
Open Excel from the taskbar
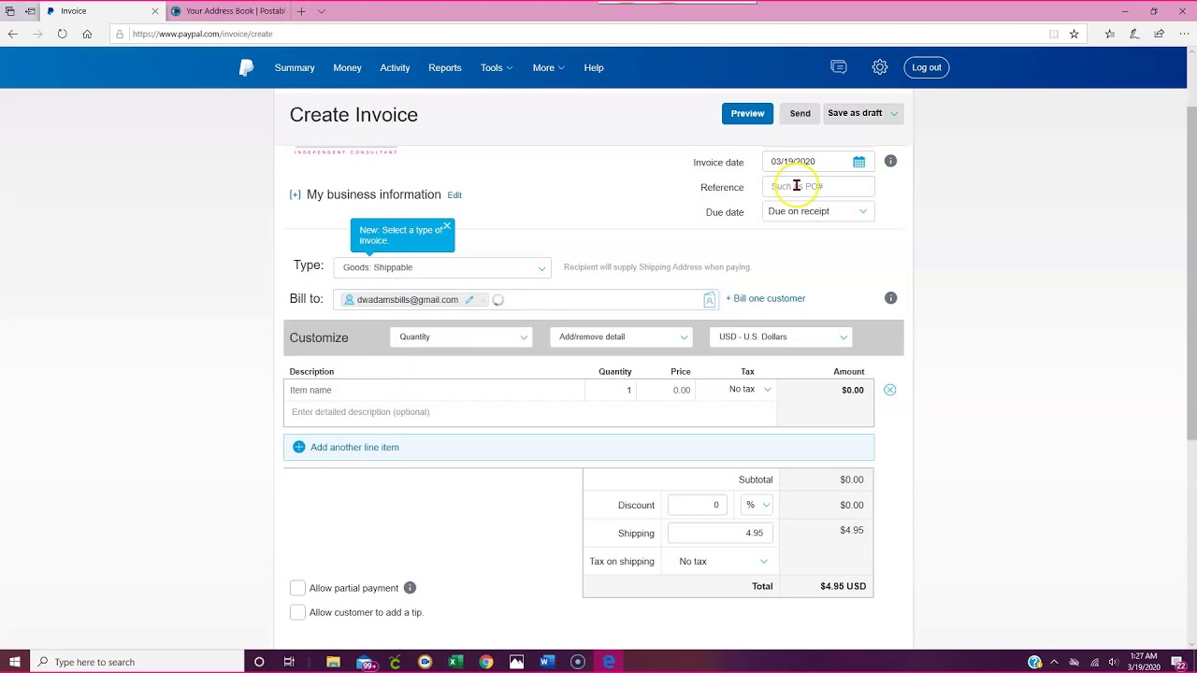(455, 662)
